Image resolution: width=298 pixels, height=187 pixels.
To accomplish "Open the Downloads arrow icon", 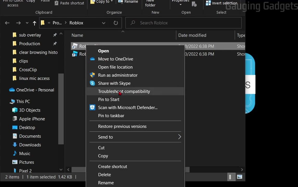I will pos(15,145).
